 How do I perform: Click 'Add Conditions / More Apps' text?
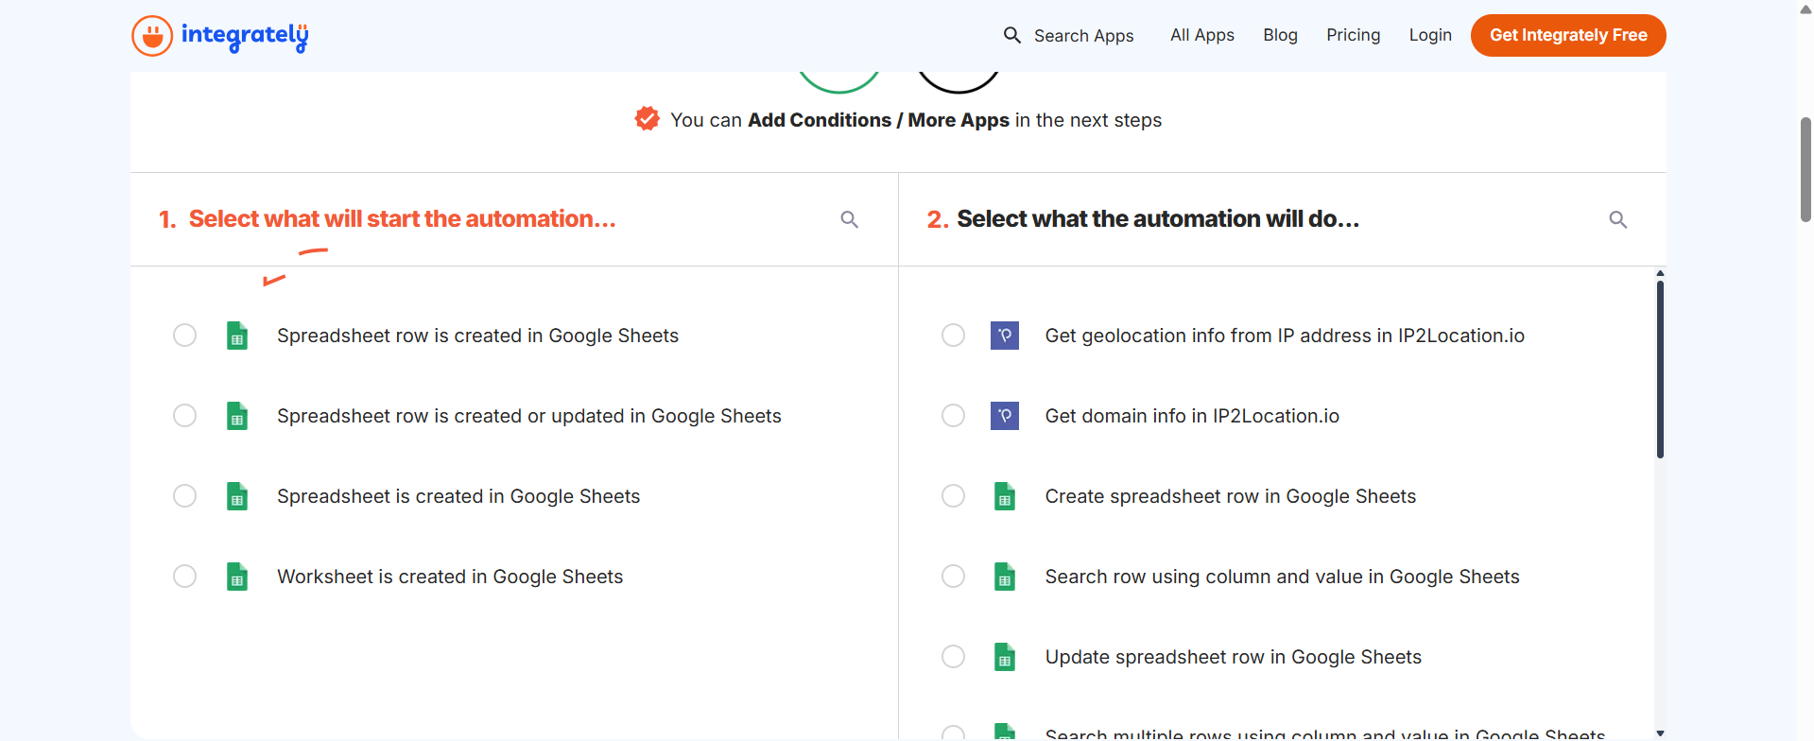[878, 120]
